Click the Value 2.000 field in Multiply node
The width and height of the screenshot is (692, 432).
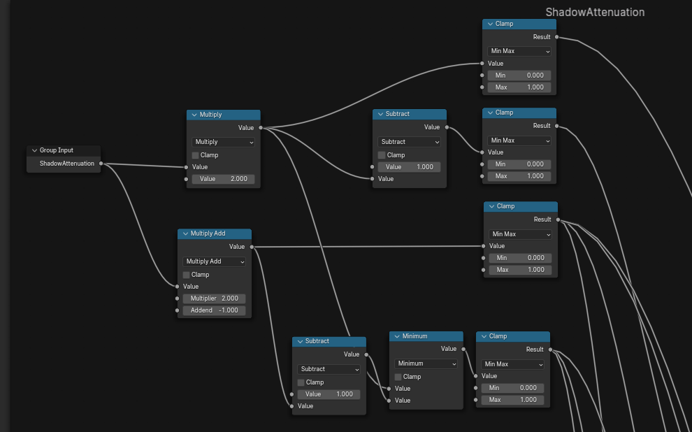click(223, 179)
